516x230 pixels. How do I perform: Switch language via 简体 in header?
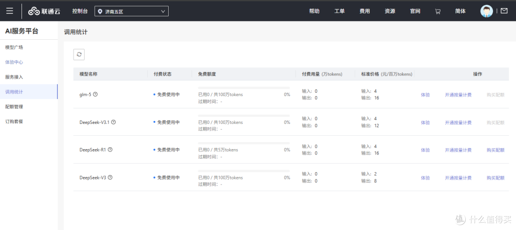[x=460, y=11]
